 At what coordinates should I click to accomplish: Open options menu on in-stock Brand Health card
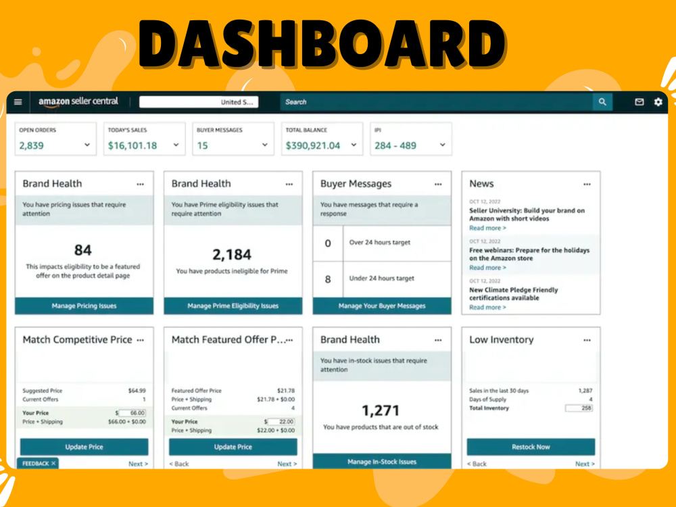coord(438,340)
